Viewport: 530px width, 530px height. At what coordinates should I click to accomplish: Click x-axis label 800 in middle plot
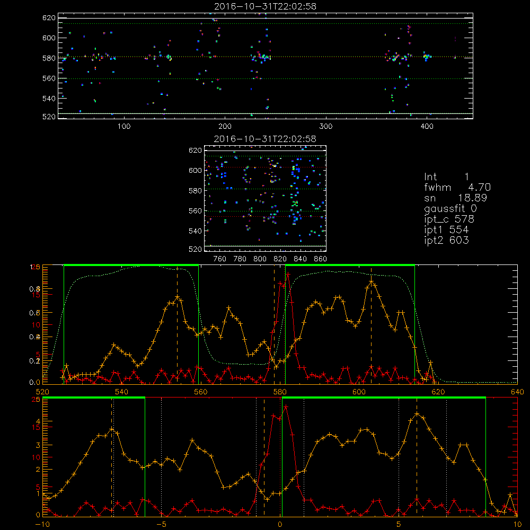pyautogui.click(x=260, y=259)
